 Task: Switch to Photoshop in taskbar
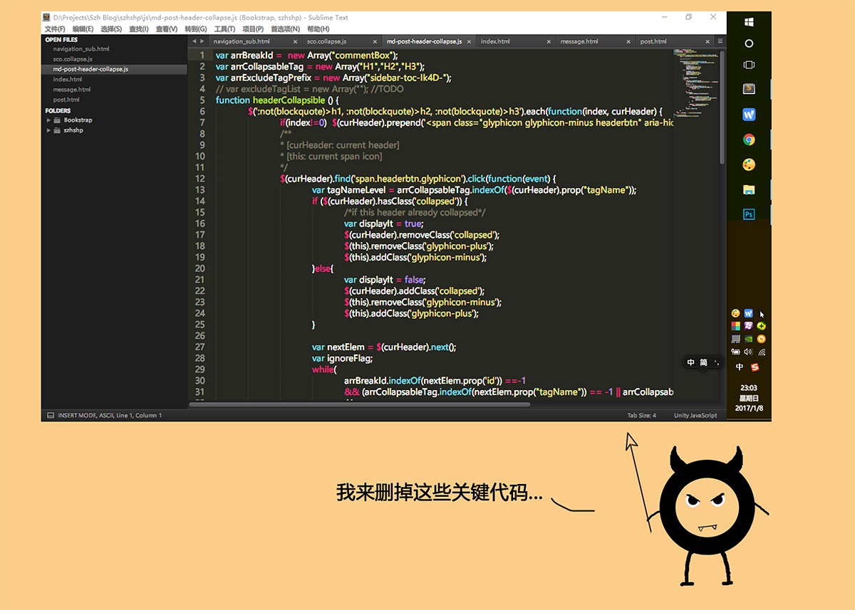coord(749,214)
